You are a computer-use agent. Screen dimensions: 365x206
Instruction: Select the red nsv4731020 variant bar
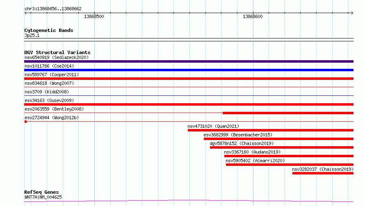[x=271, y=130]
